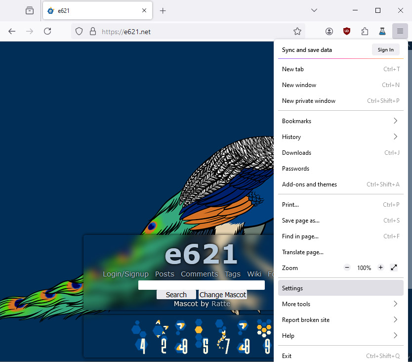Reset zoom at 100% label
Viewport: 412px width, 362px height.
pos(364,268)
